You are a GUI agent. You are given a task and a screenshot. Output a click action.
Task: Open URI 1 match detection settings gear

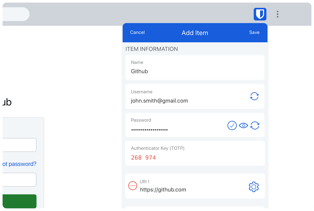pos(253,187)
